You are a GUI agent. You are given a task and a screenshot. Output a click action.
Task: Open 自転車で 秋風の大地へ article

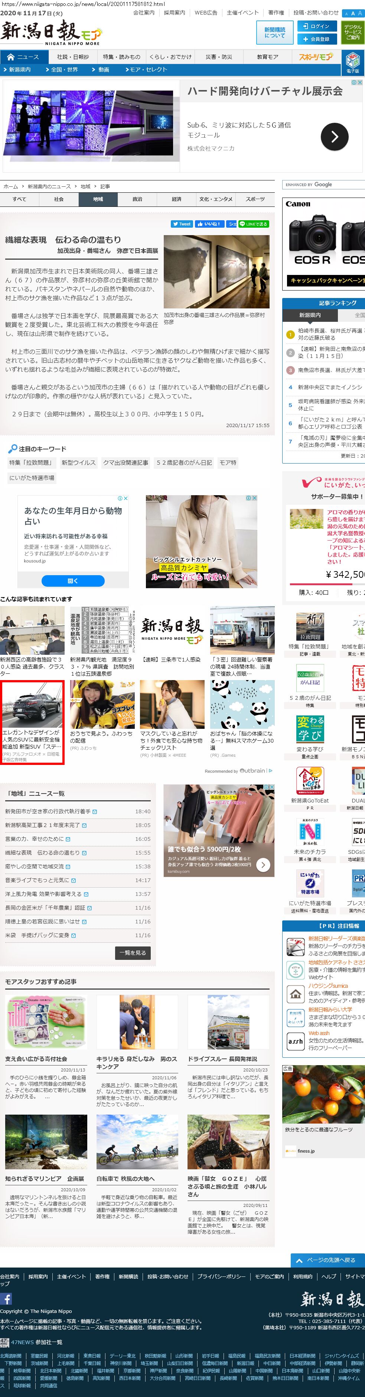pyautogui.click(x=126, y=1179)
